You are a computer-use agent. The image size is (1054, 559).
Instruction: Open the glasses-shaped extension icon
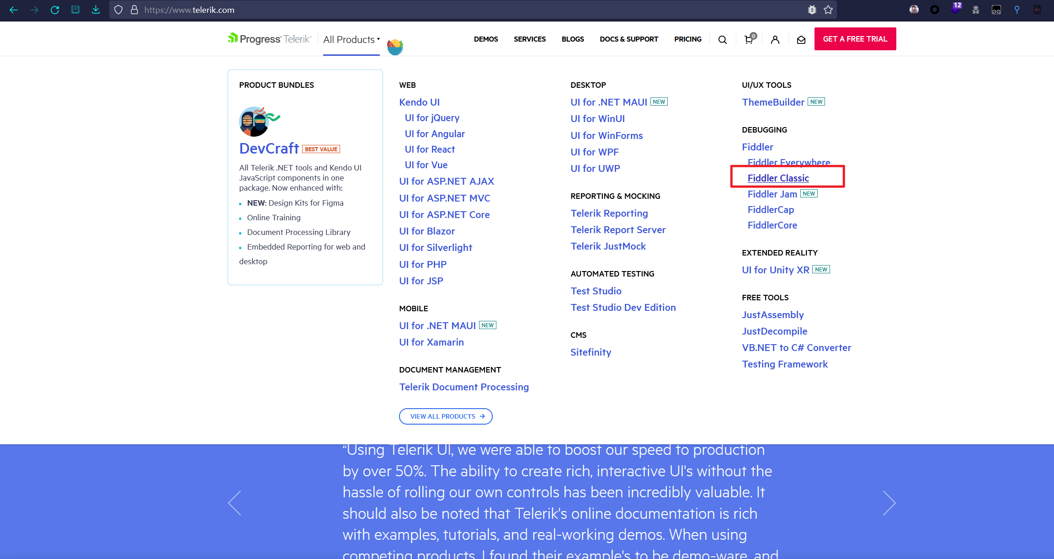[996, 10]
